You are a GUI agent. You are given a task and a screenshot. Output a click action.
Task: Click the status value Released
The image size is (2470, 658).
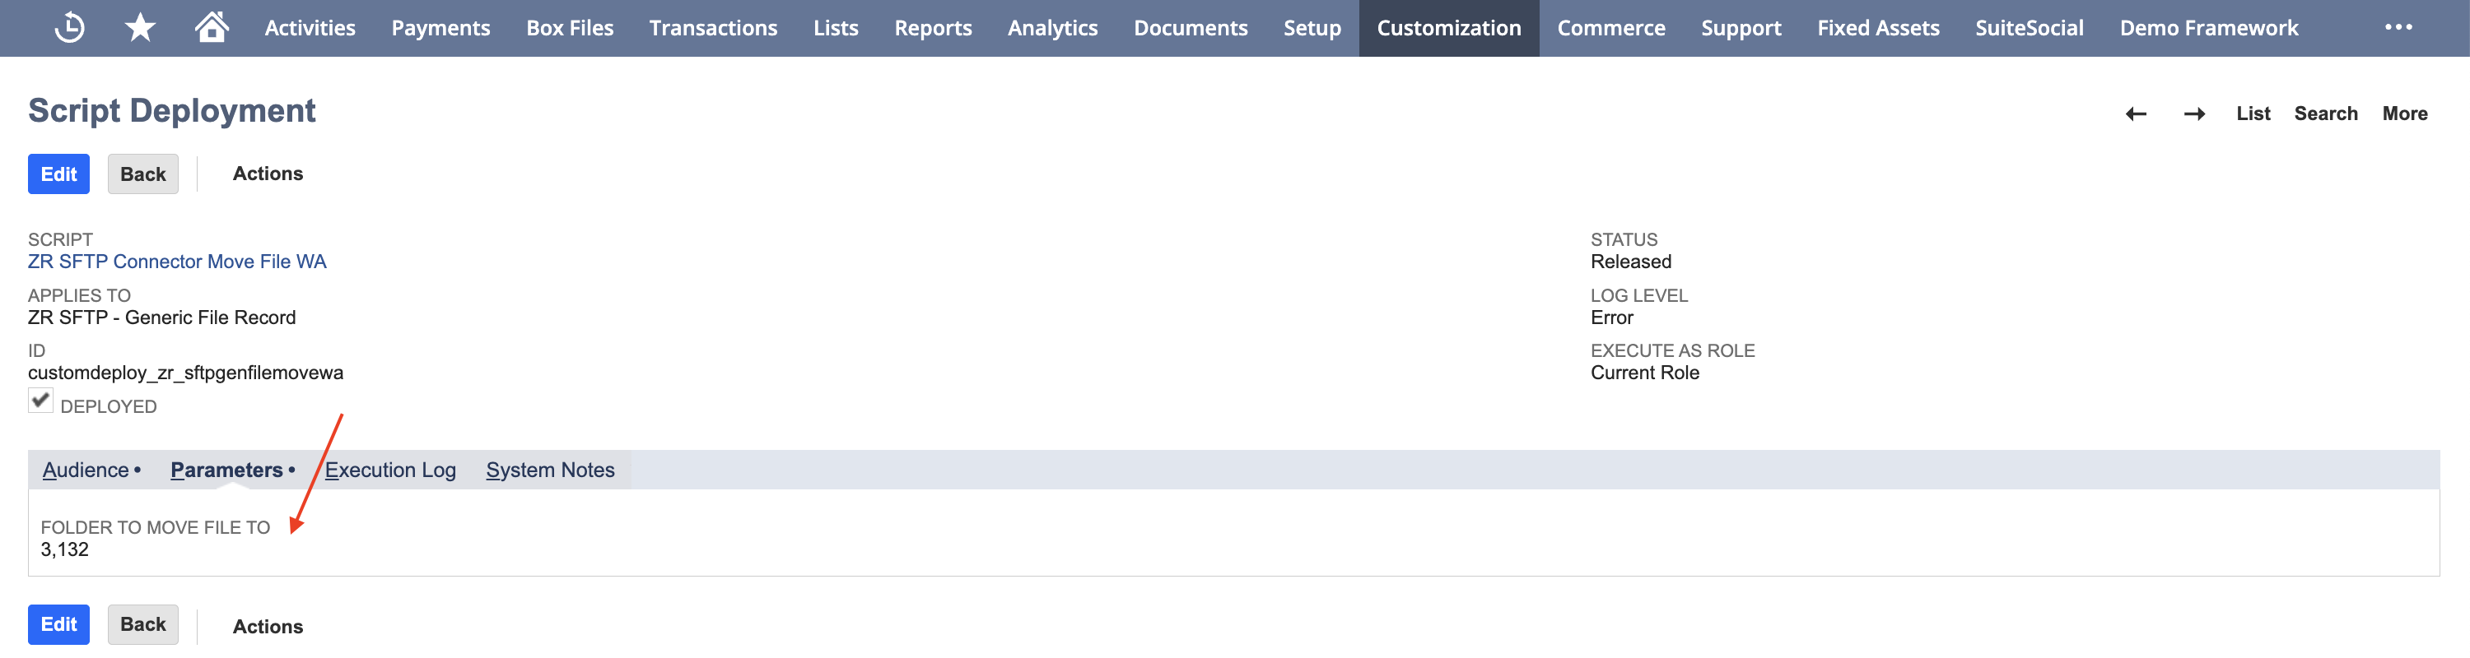coord(1630,262)
